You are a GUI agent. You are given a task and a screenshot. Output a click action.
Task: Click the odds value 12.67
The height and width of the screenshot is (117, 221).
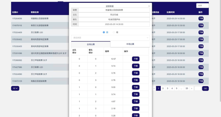[x=113, y=59]
